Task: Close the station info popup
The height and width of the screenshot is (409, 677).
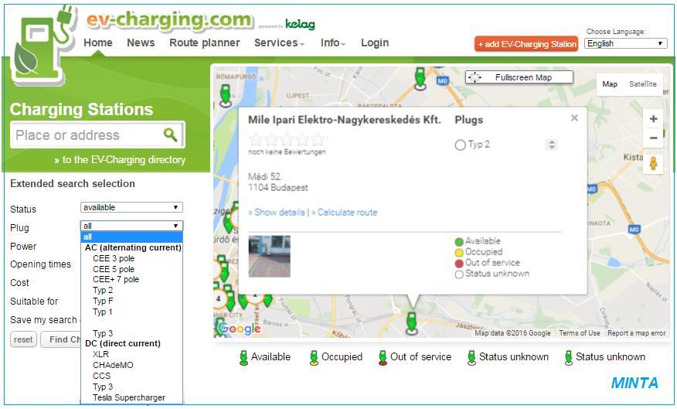Action: (x=574, y=118)
